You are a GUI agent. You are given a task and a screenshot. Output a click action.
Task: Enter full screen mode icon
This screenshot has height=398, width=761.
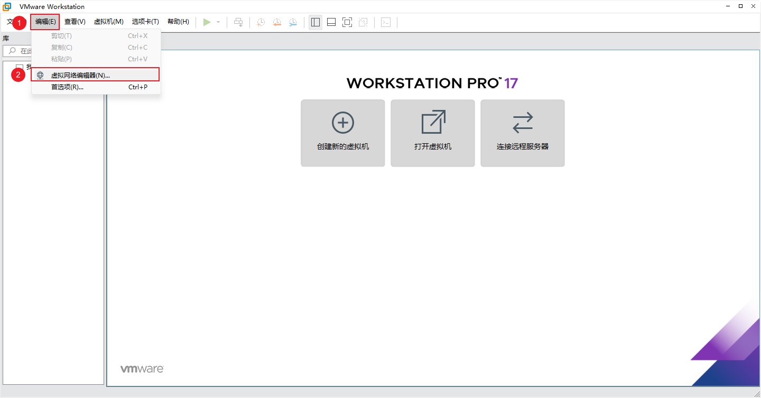(347, 22)
